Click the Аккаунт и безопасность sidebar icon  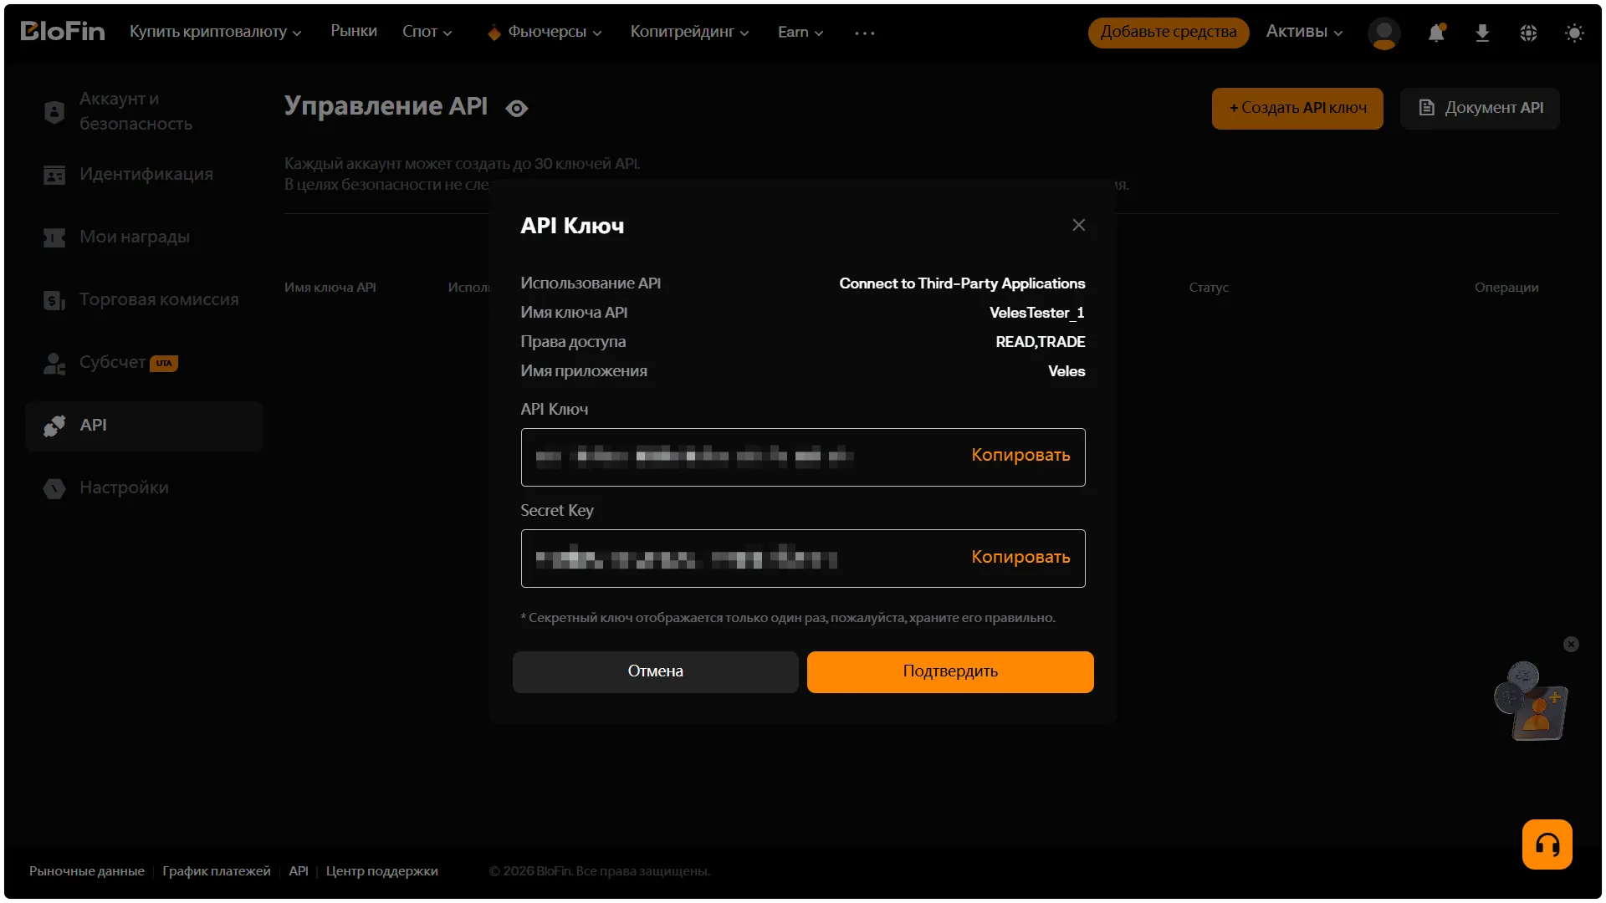54,111
